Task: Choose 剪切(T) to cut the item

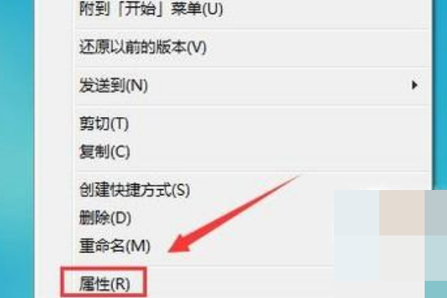Action: (x=104, y=124)
